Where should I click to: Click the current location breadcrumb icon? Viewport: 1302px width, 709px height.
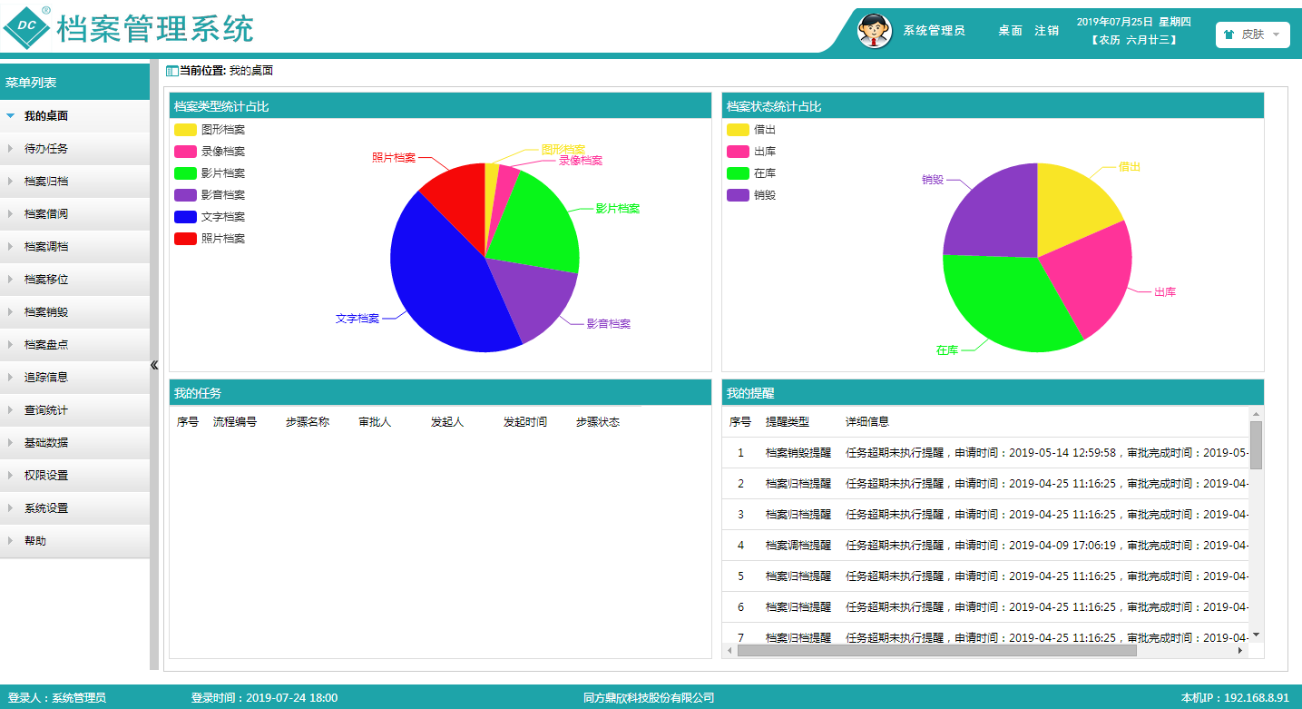(171, 71)
